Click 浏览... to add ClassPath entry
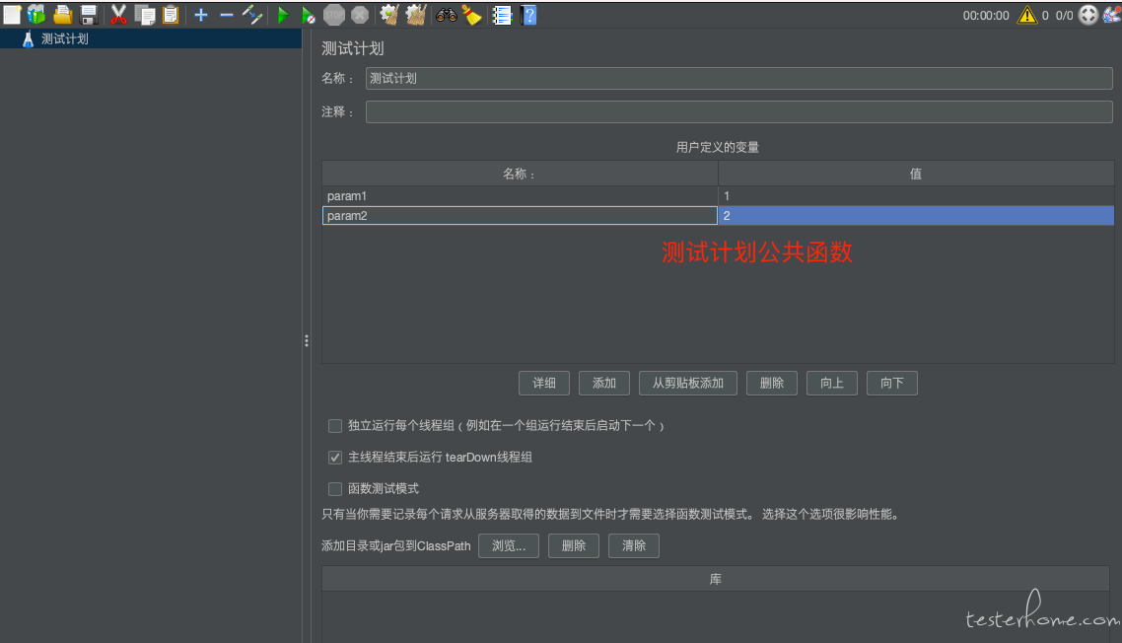The image size is (1122, 643). point(508,545)
